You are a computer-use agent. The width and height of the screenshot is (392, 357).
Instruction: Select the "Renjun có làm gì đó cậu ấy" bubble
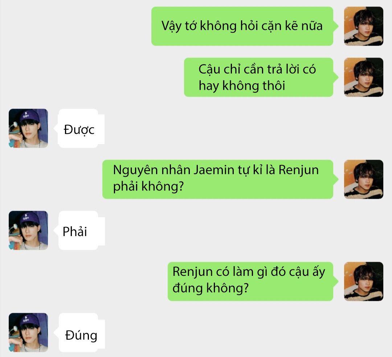(250, 281)
